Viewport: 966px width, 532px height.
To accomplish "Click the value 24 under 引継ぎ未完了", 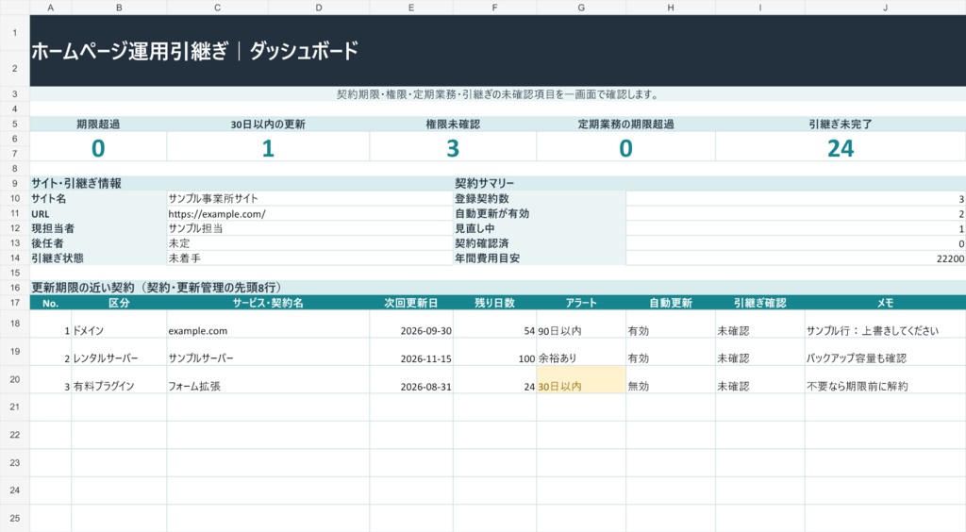I will [841, 148].
